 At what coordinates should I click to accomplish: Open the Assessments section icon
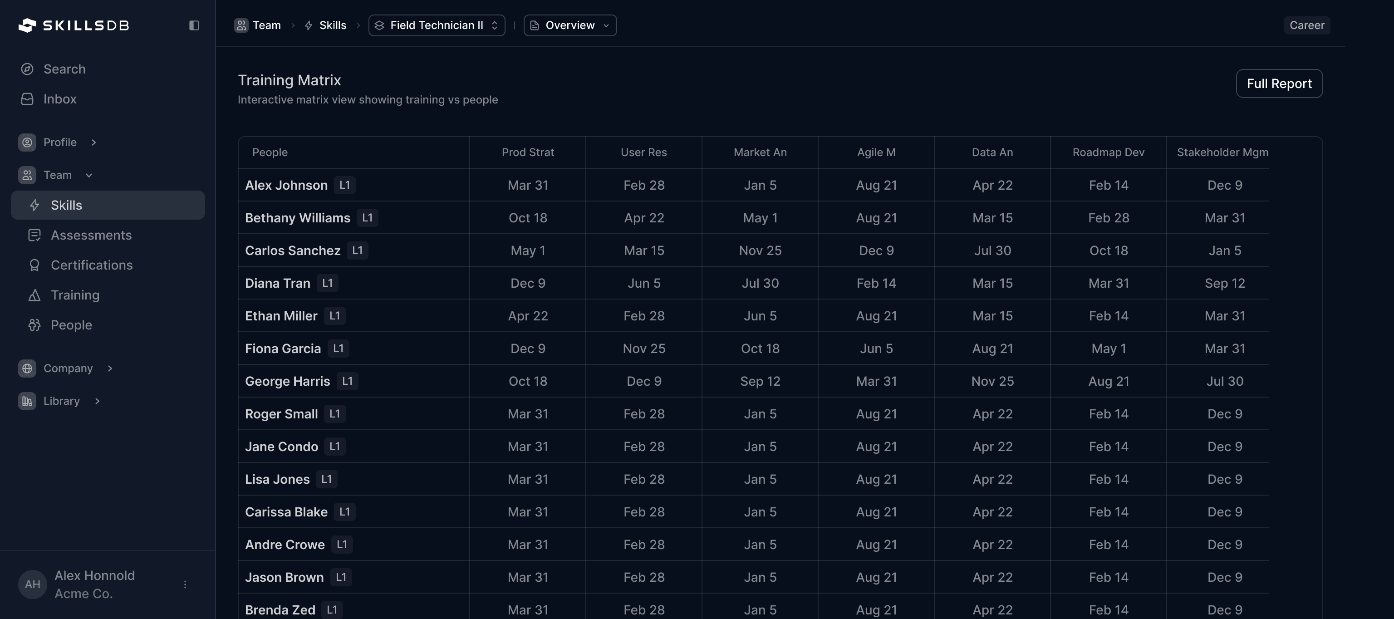pos(34,236)
